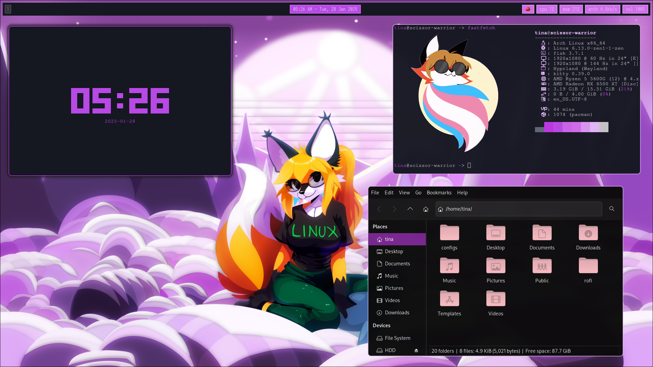653x367 pixels.
Task: Select Music in the Places sidebar
Action: pos(391,276)
